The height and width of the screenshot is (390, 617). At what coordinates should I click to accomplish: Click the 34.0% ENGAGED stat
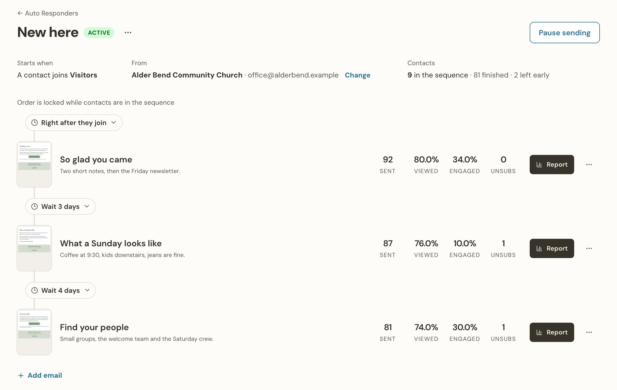tap(465, 164)
